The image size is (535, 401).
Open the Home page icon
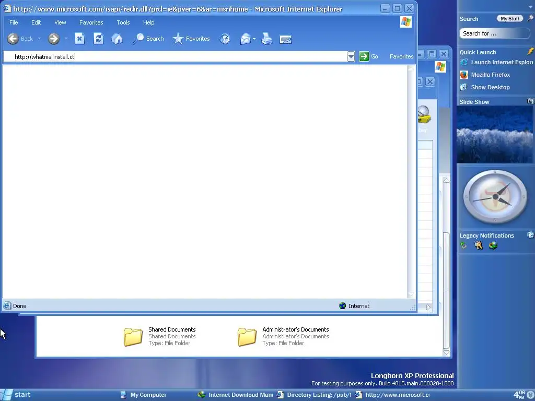point(117,39)
